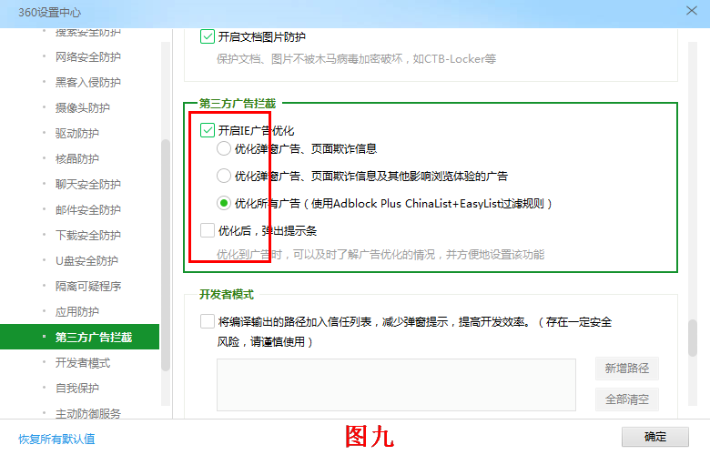The width and height of the screenshot is (710, 455).
Task: Click 优化到广告时，可以及时了解 description text
Action: [x=380, y=255]
